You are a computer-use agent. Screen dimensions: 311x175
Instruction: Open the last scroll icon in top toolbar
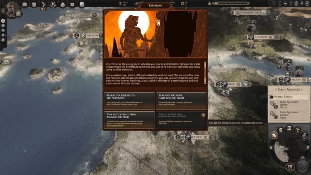pos(82,5)
